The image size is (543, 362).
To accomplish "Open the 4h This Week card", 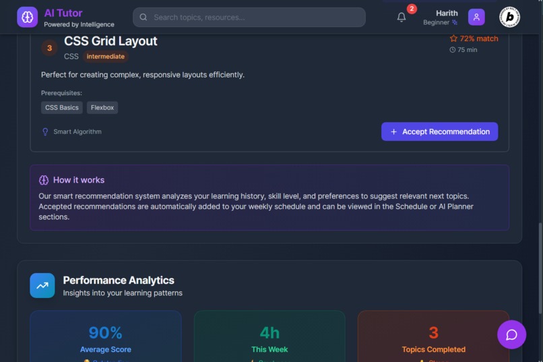I will (269, 336).
